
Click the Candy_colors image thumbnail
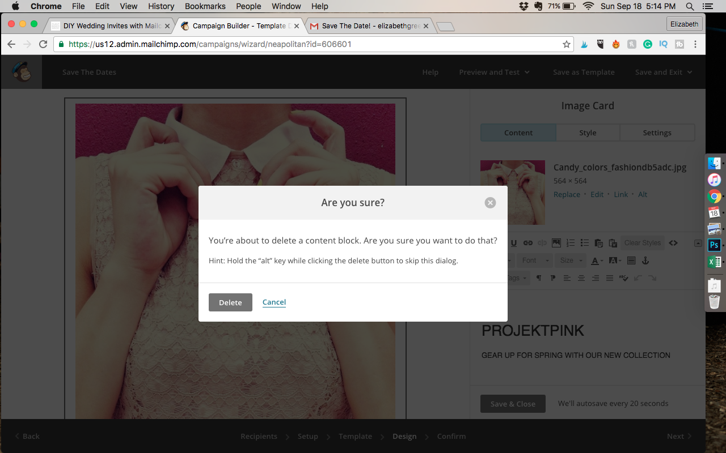[x=513, y=193]
